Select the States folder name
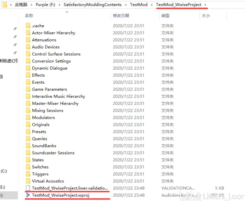Image resolution: width=245 pixels, height=201 pixels. 38,160
